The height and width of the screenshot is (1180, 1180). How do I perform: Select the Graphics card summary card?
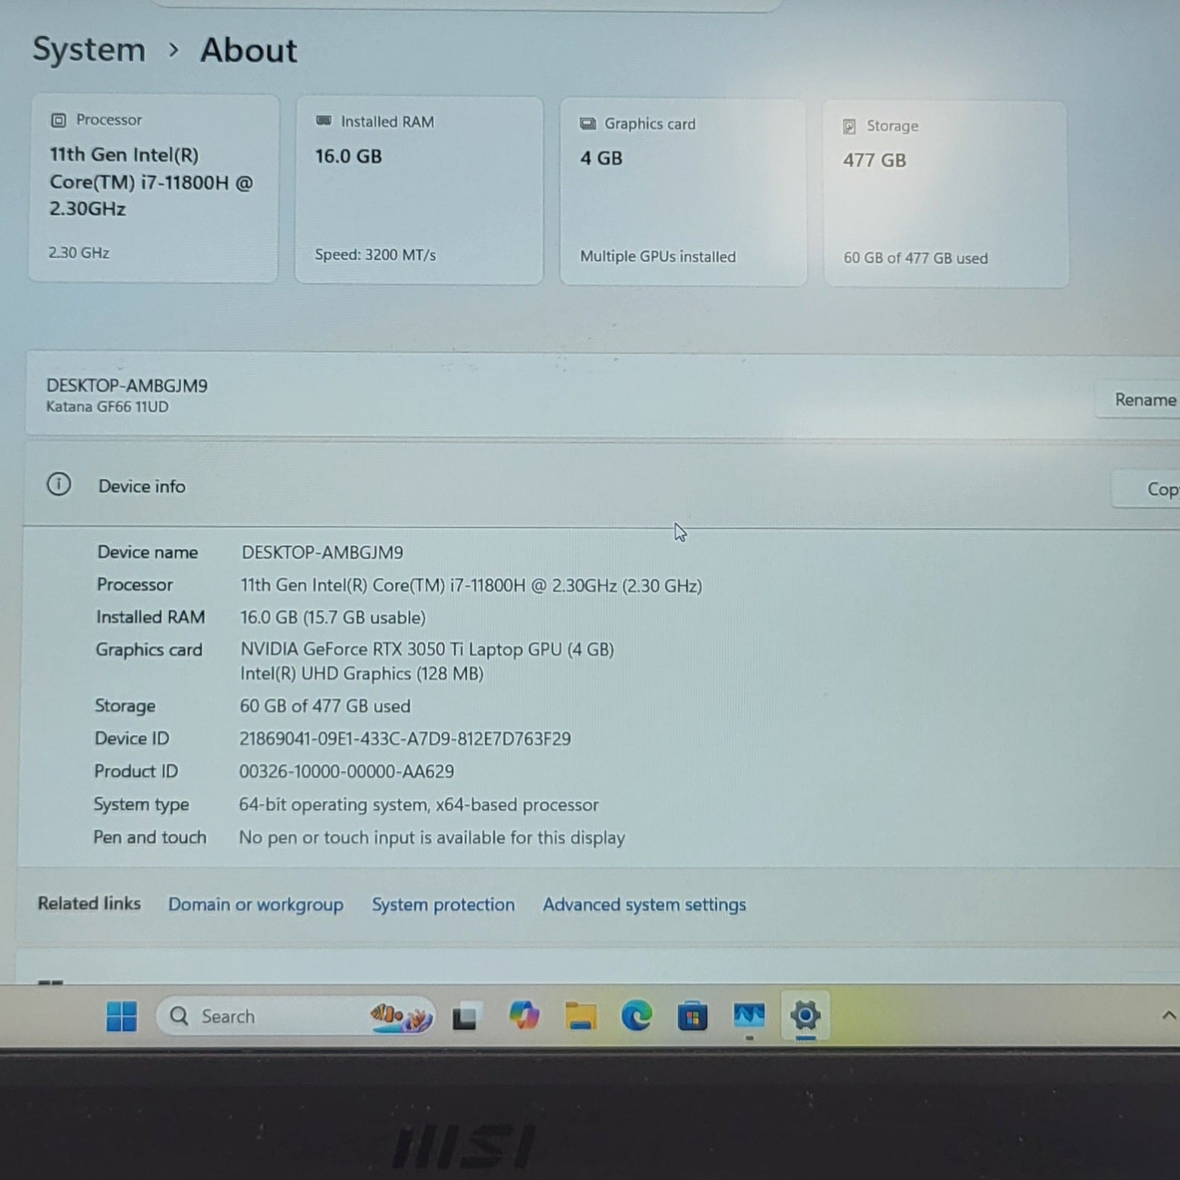point(683,193)
